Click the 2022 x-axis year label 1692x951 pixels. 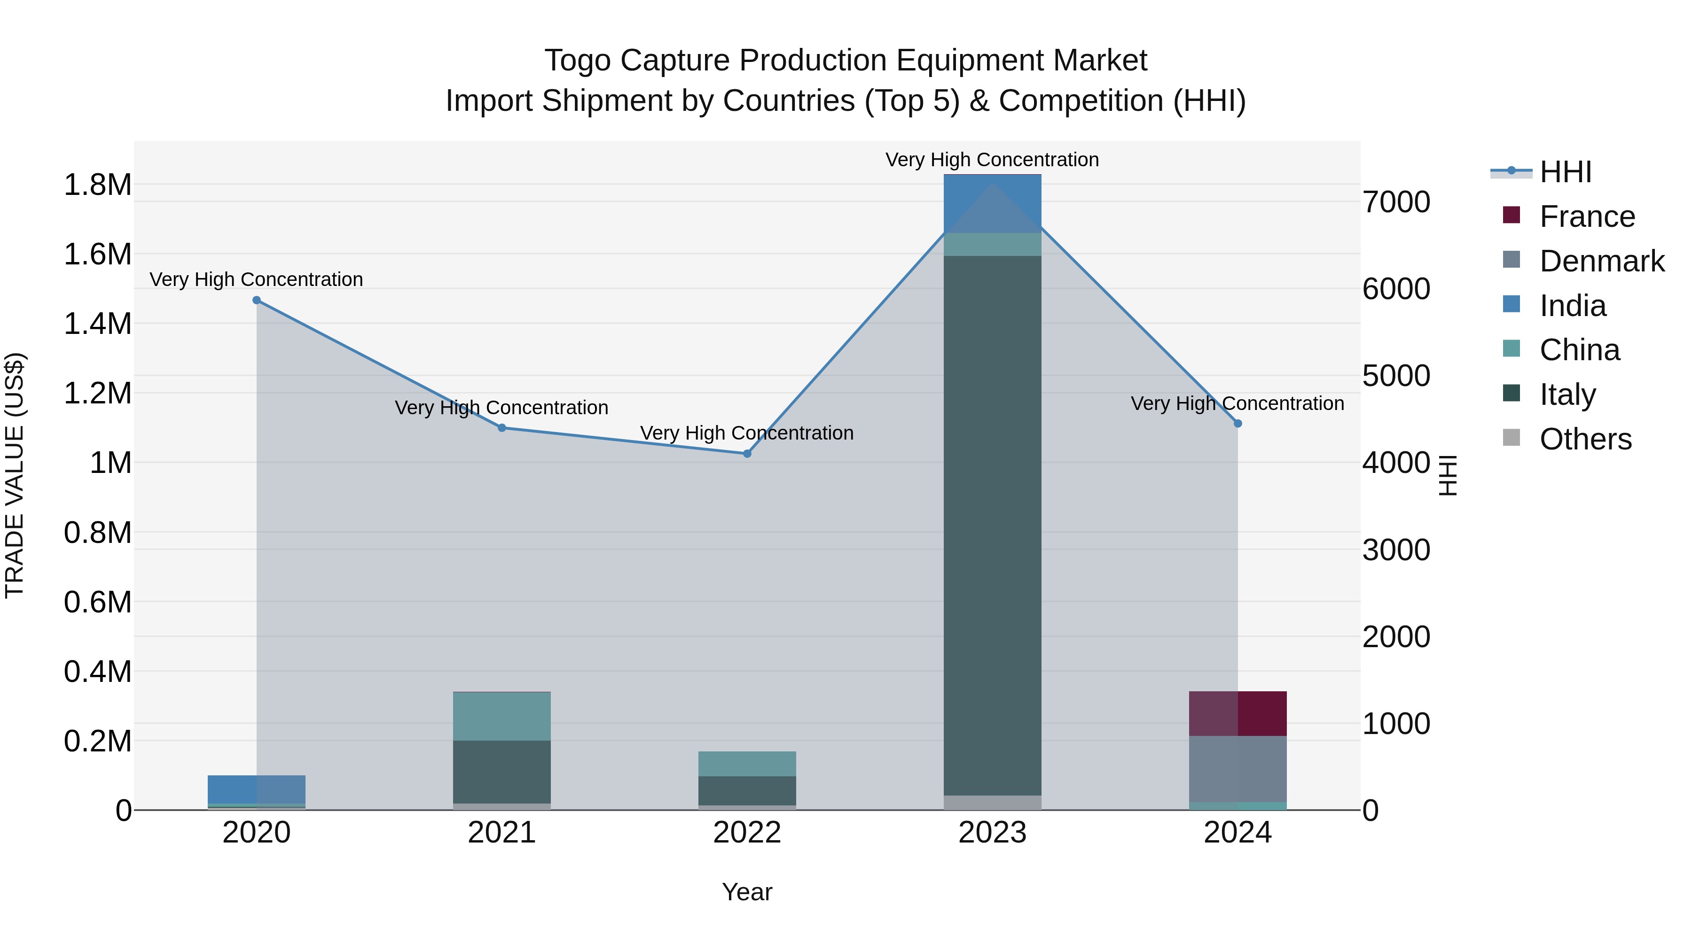point(747,833)
